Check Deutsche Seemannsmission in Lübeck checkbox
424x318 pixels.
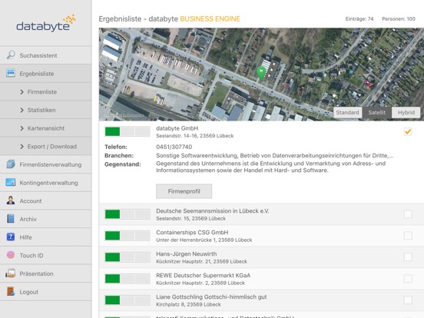point(408,214)
